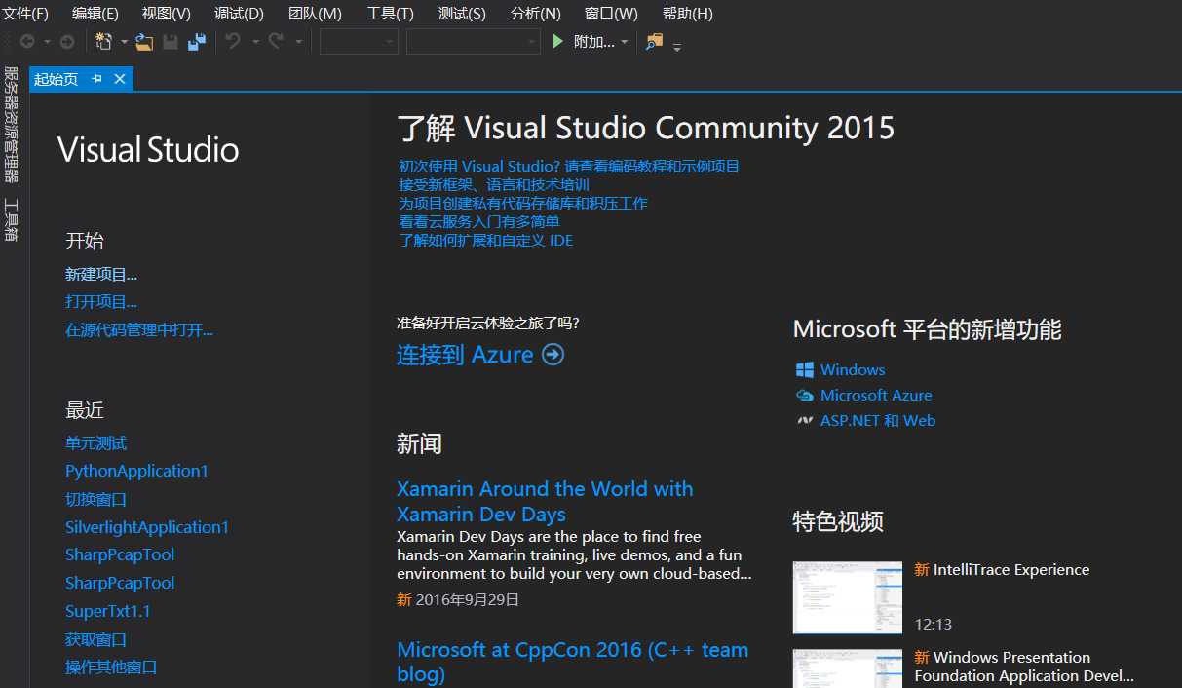This screenshot has width=1182, height=688.
Task: Open the Solution Platforms combo box
Action: tap(473, 42)
